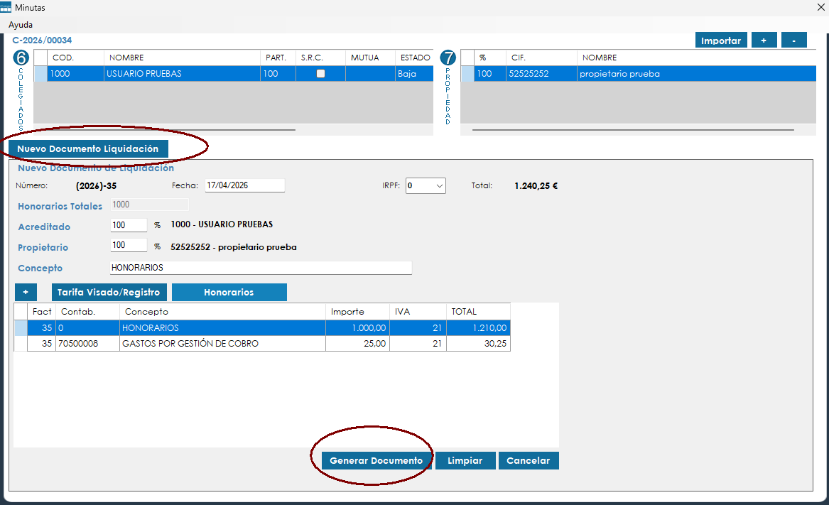Click the plus button next to Importar

click(764, 40)
